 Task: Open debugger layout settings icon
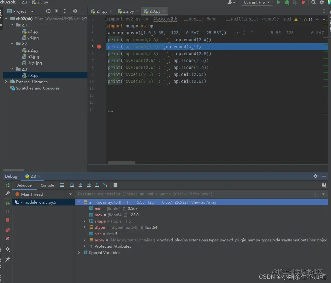tap(324, 185)
